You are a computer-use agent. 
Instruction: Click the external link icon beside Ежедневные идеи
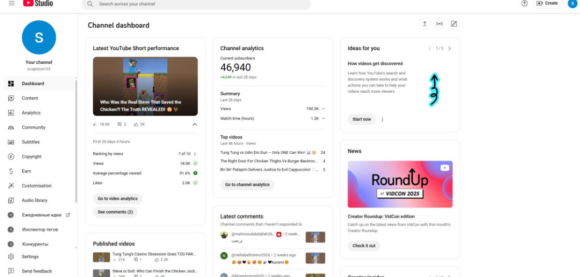[68, 215]
